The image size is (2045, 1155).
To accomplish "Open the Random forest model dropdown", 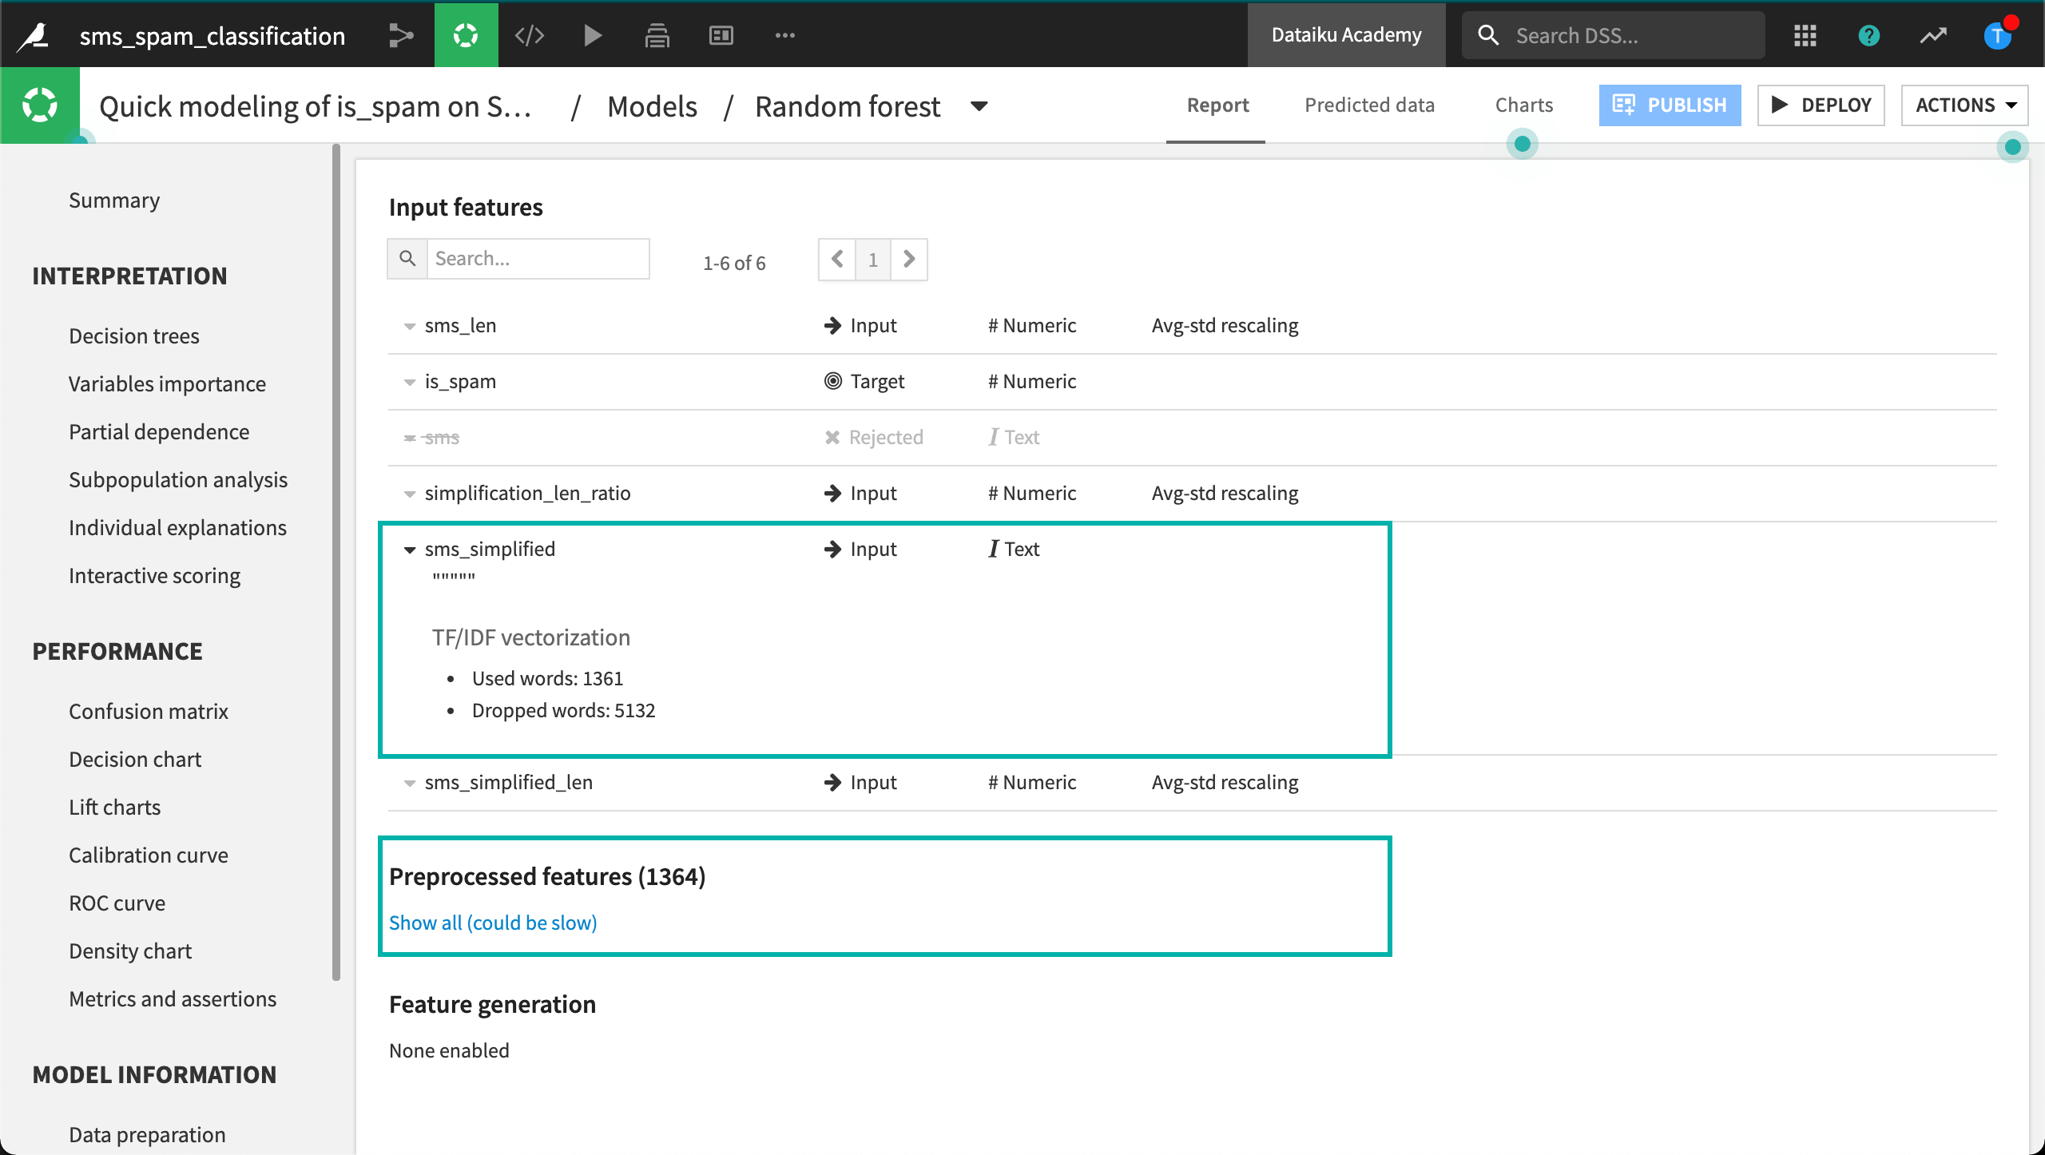I will (979, 106).
